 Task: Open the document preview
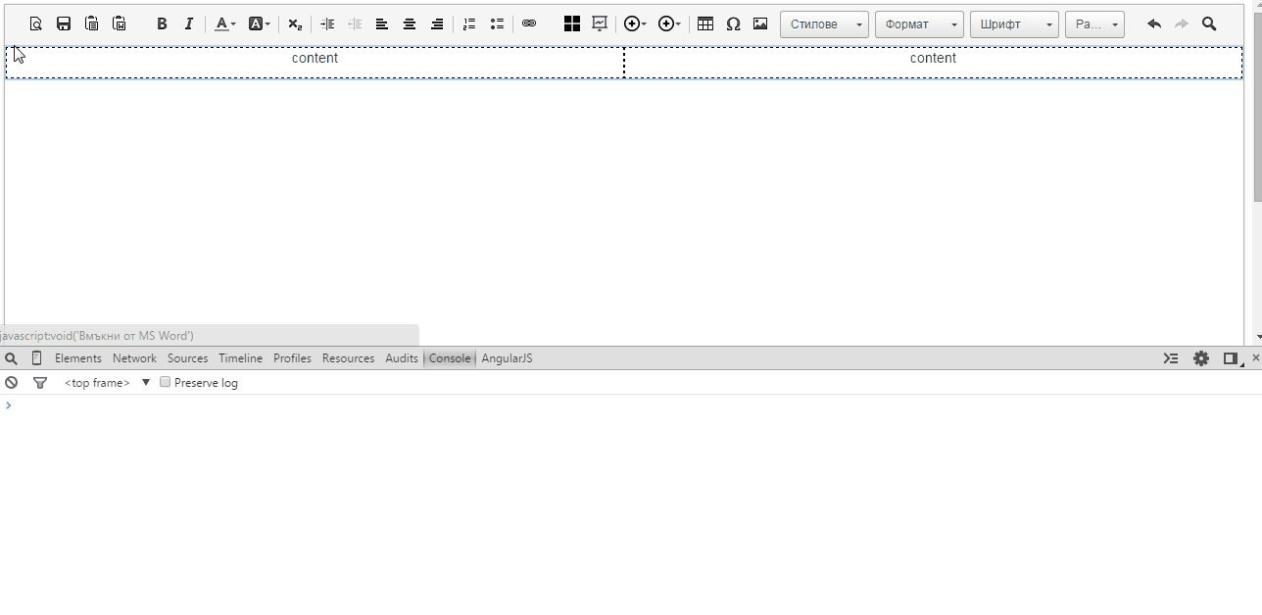tap(35, 24)
